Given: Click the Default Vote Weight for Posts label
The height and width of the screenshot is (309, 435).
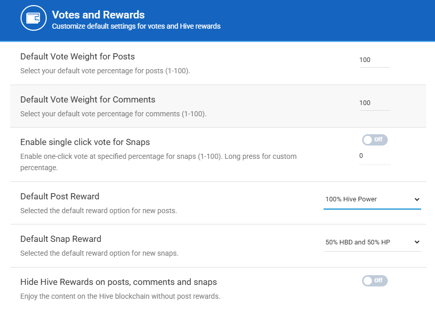Looking at the screenshot, I should click(x=78, y=56).
